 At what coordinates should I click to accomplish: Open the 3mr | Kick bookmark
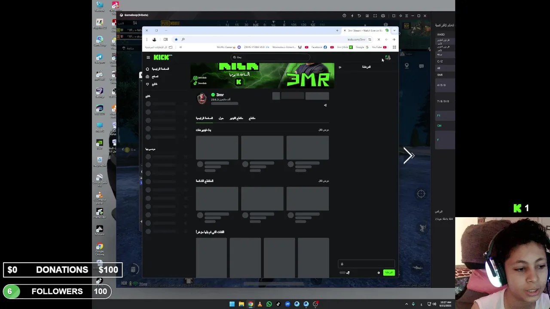(x=345, y=47)
